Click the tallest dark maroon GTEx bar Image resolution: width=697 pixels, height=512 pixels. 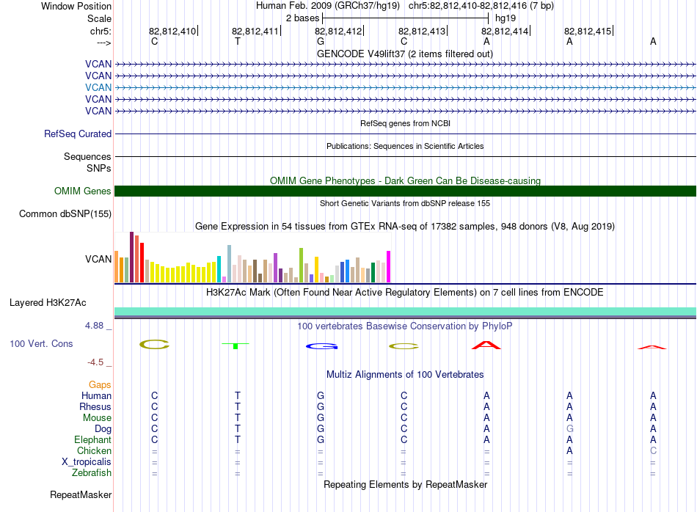pyautogui.click(x=131, y=257)
